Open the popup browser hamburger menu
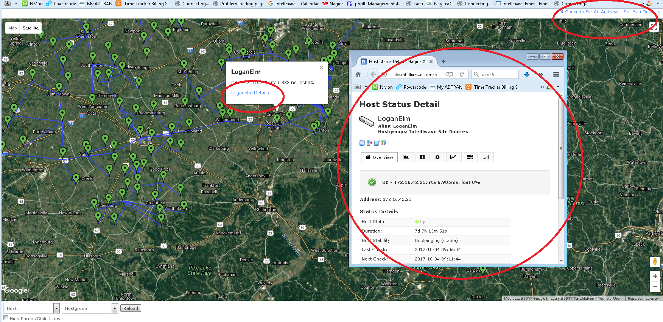Image resolution: width=663 pixels, height=322 pixels. [x=556, y=74]
